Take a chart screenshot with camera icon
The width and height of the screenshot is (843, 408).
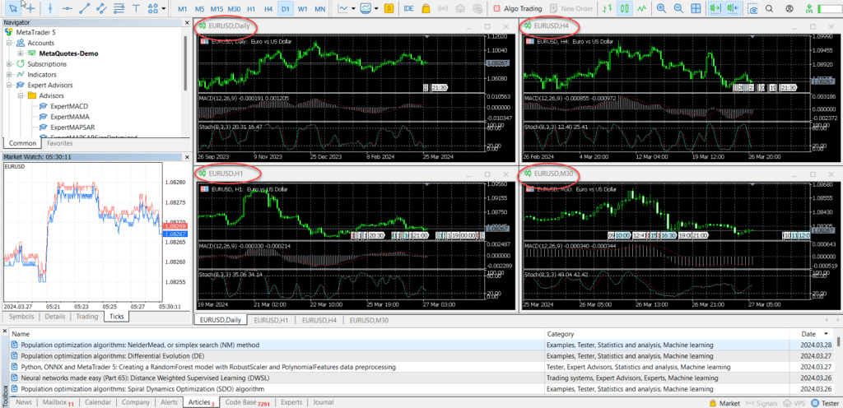tap(754, 8)
